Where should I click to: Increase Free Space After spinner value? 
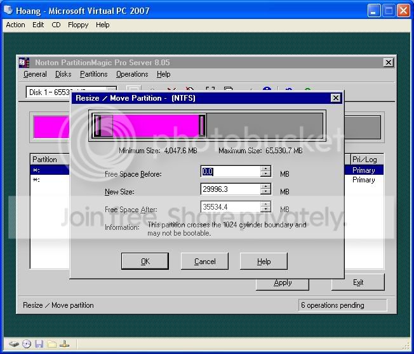coord(265,204)
